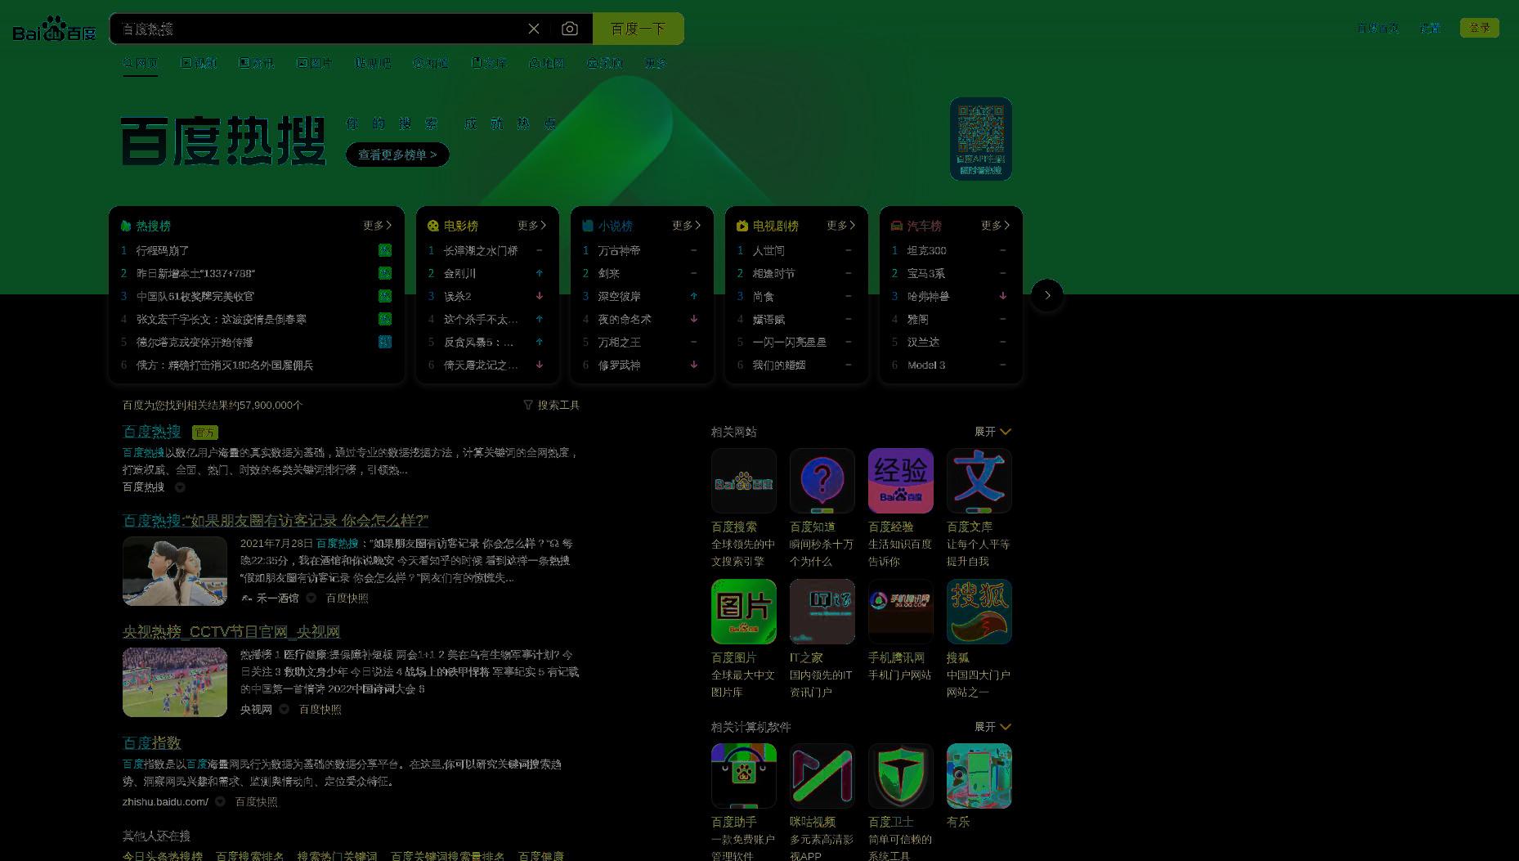1519x861 pixels.
Task: Click next arrow beside ranking cards
Action: pos(1047,295)
